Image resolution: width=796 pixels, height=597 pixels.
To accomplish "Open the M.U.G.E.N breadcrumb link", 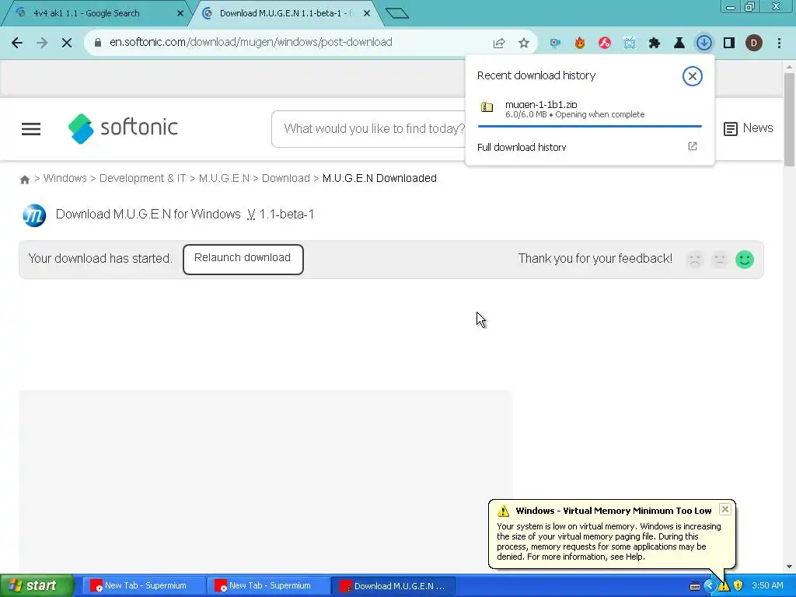I will [x=224, y=178].
